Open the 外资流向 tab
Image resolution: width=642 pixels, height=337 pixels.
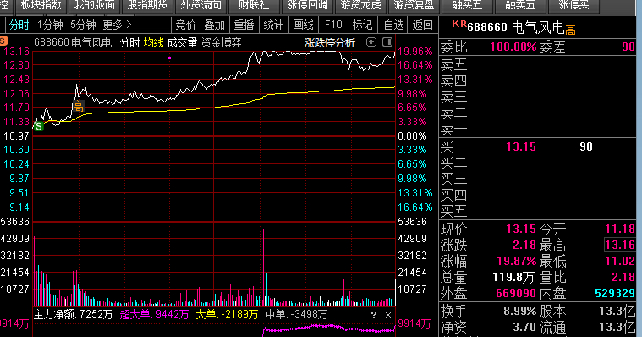(201, 5)
